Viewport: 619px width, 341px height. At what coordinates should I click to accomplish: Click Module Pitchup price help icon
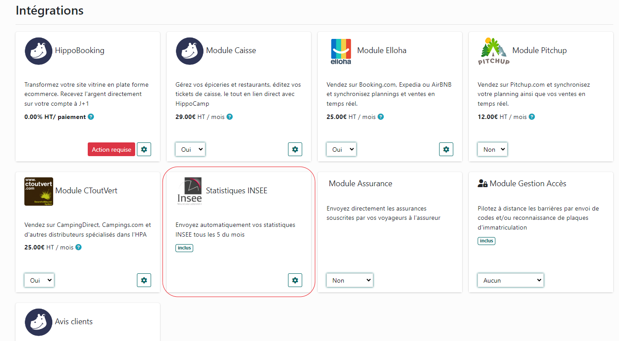[x=532, y=117]
